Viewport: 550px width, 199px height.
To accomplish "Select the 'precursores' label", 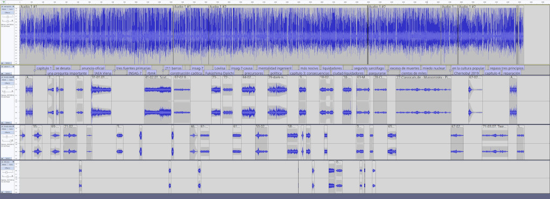I will pos(254,73).
